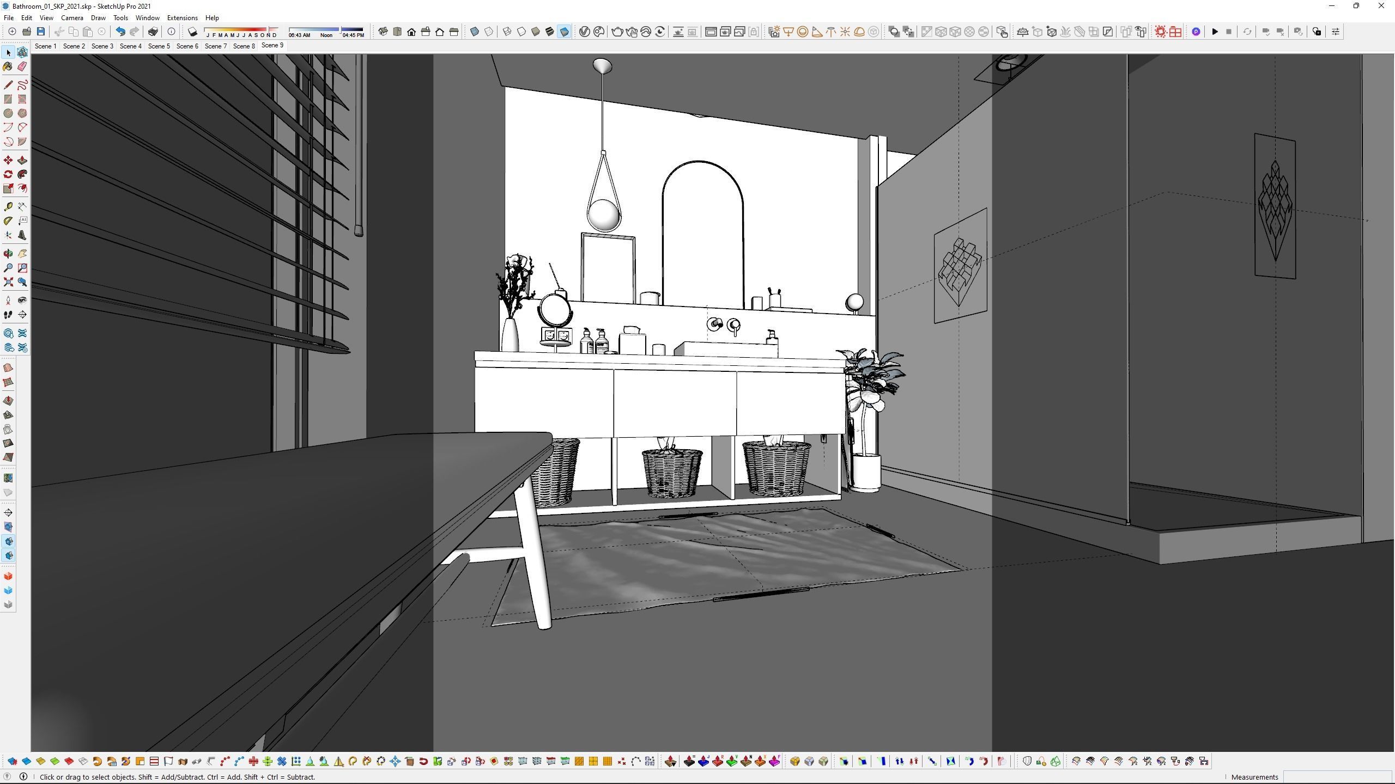Select the Rotate tool
The height and width of the screenshot is (784, 1395).
point(8,174)
